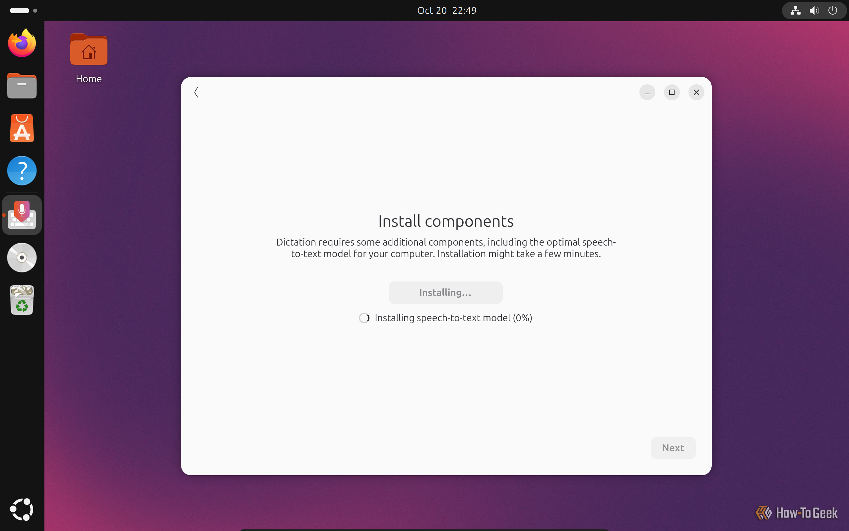This screenshot has height=531, width=849.
Task: Click the 'Install components' heading
Action: pos(446,221)
